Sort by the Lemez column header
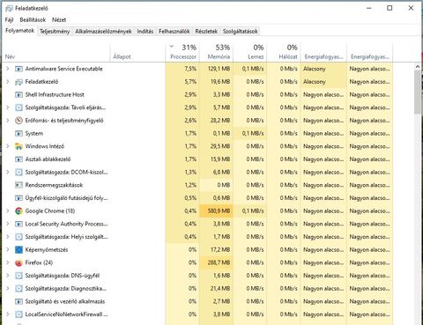Screen dimensions: 423x325 click(x=250, y=52)
